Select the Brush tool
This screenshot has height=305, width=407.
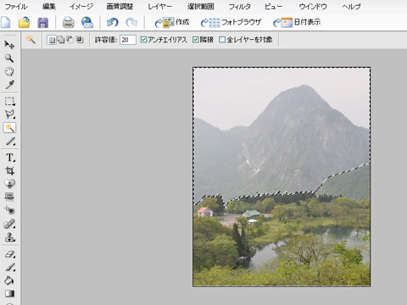click(9, 267)
